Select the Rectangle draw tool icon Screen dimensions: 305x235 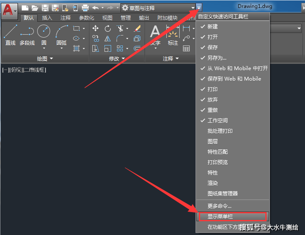tap(76, 28)
